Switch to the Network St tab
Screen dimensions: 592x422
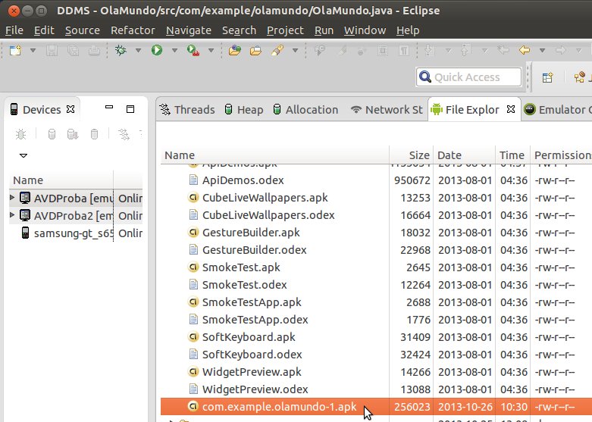click(x=387, y=109)
